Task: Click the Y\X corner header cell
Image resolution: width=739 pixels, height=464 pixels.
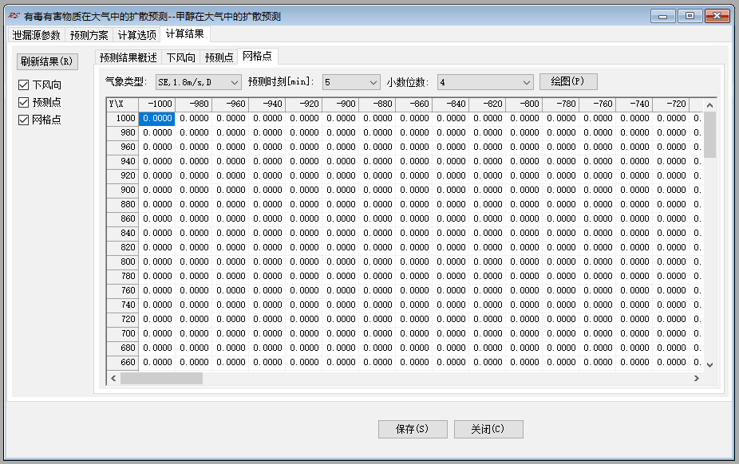Action: [x=123, y=104]
